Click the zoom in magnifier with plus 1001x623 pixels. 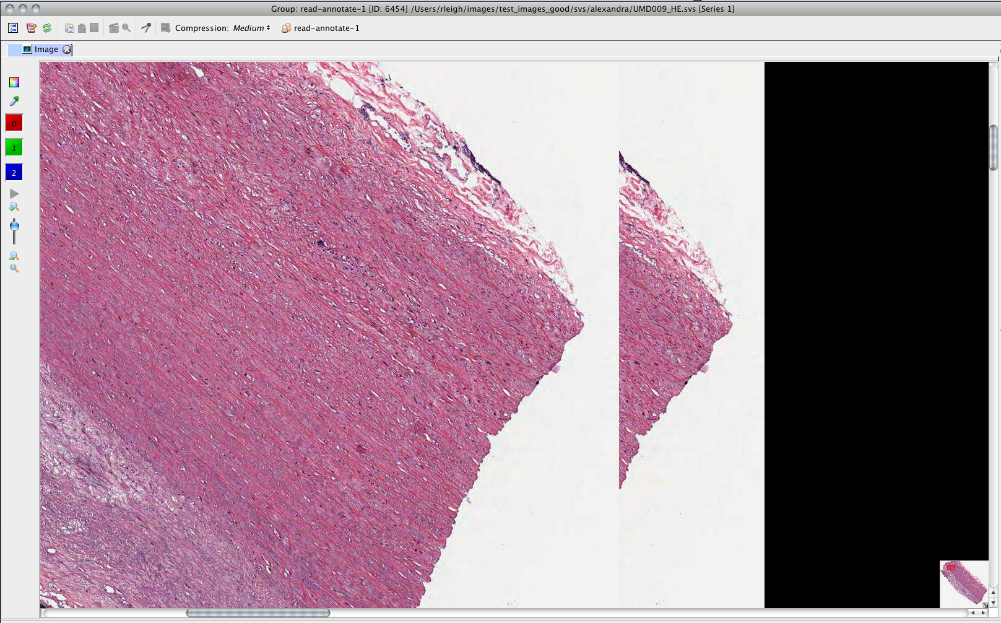point(14,207)
